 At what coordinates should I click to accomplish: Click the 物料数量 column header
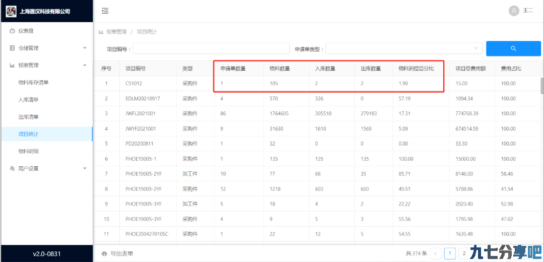pos(280,69)
